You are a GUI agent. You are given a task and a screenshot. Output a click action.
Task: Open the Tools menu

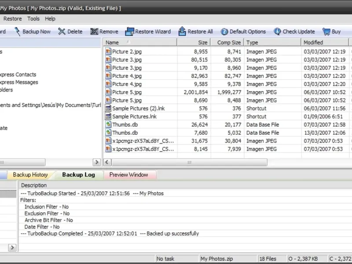pyautogui.click(x=33, y=18)
